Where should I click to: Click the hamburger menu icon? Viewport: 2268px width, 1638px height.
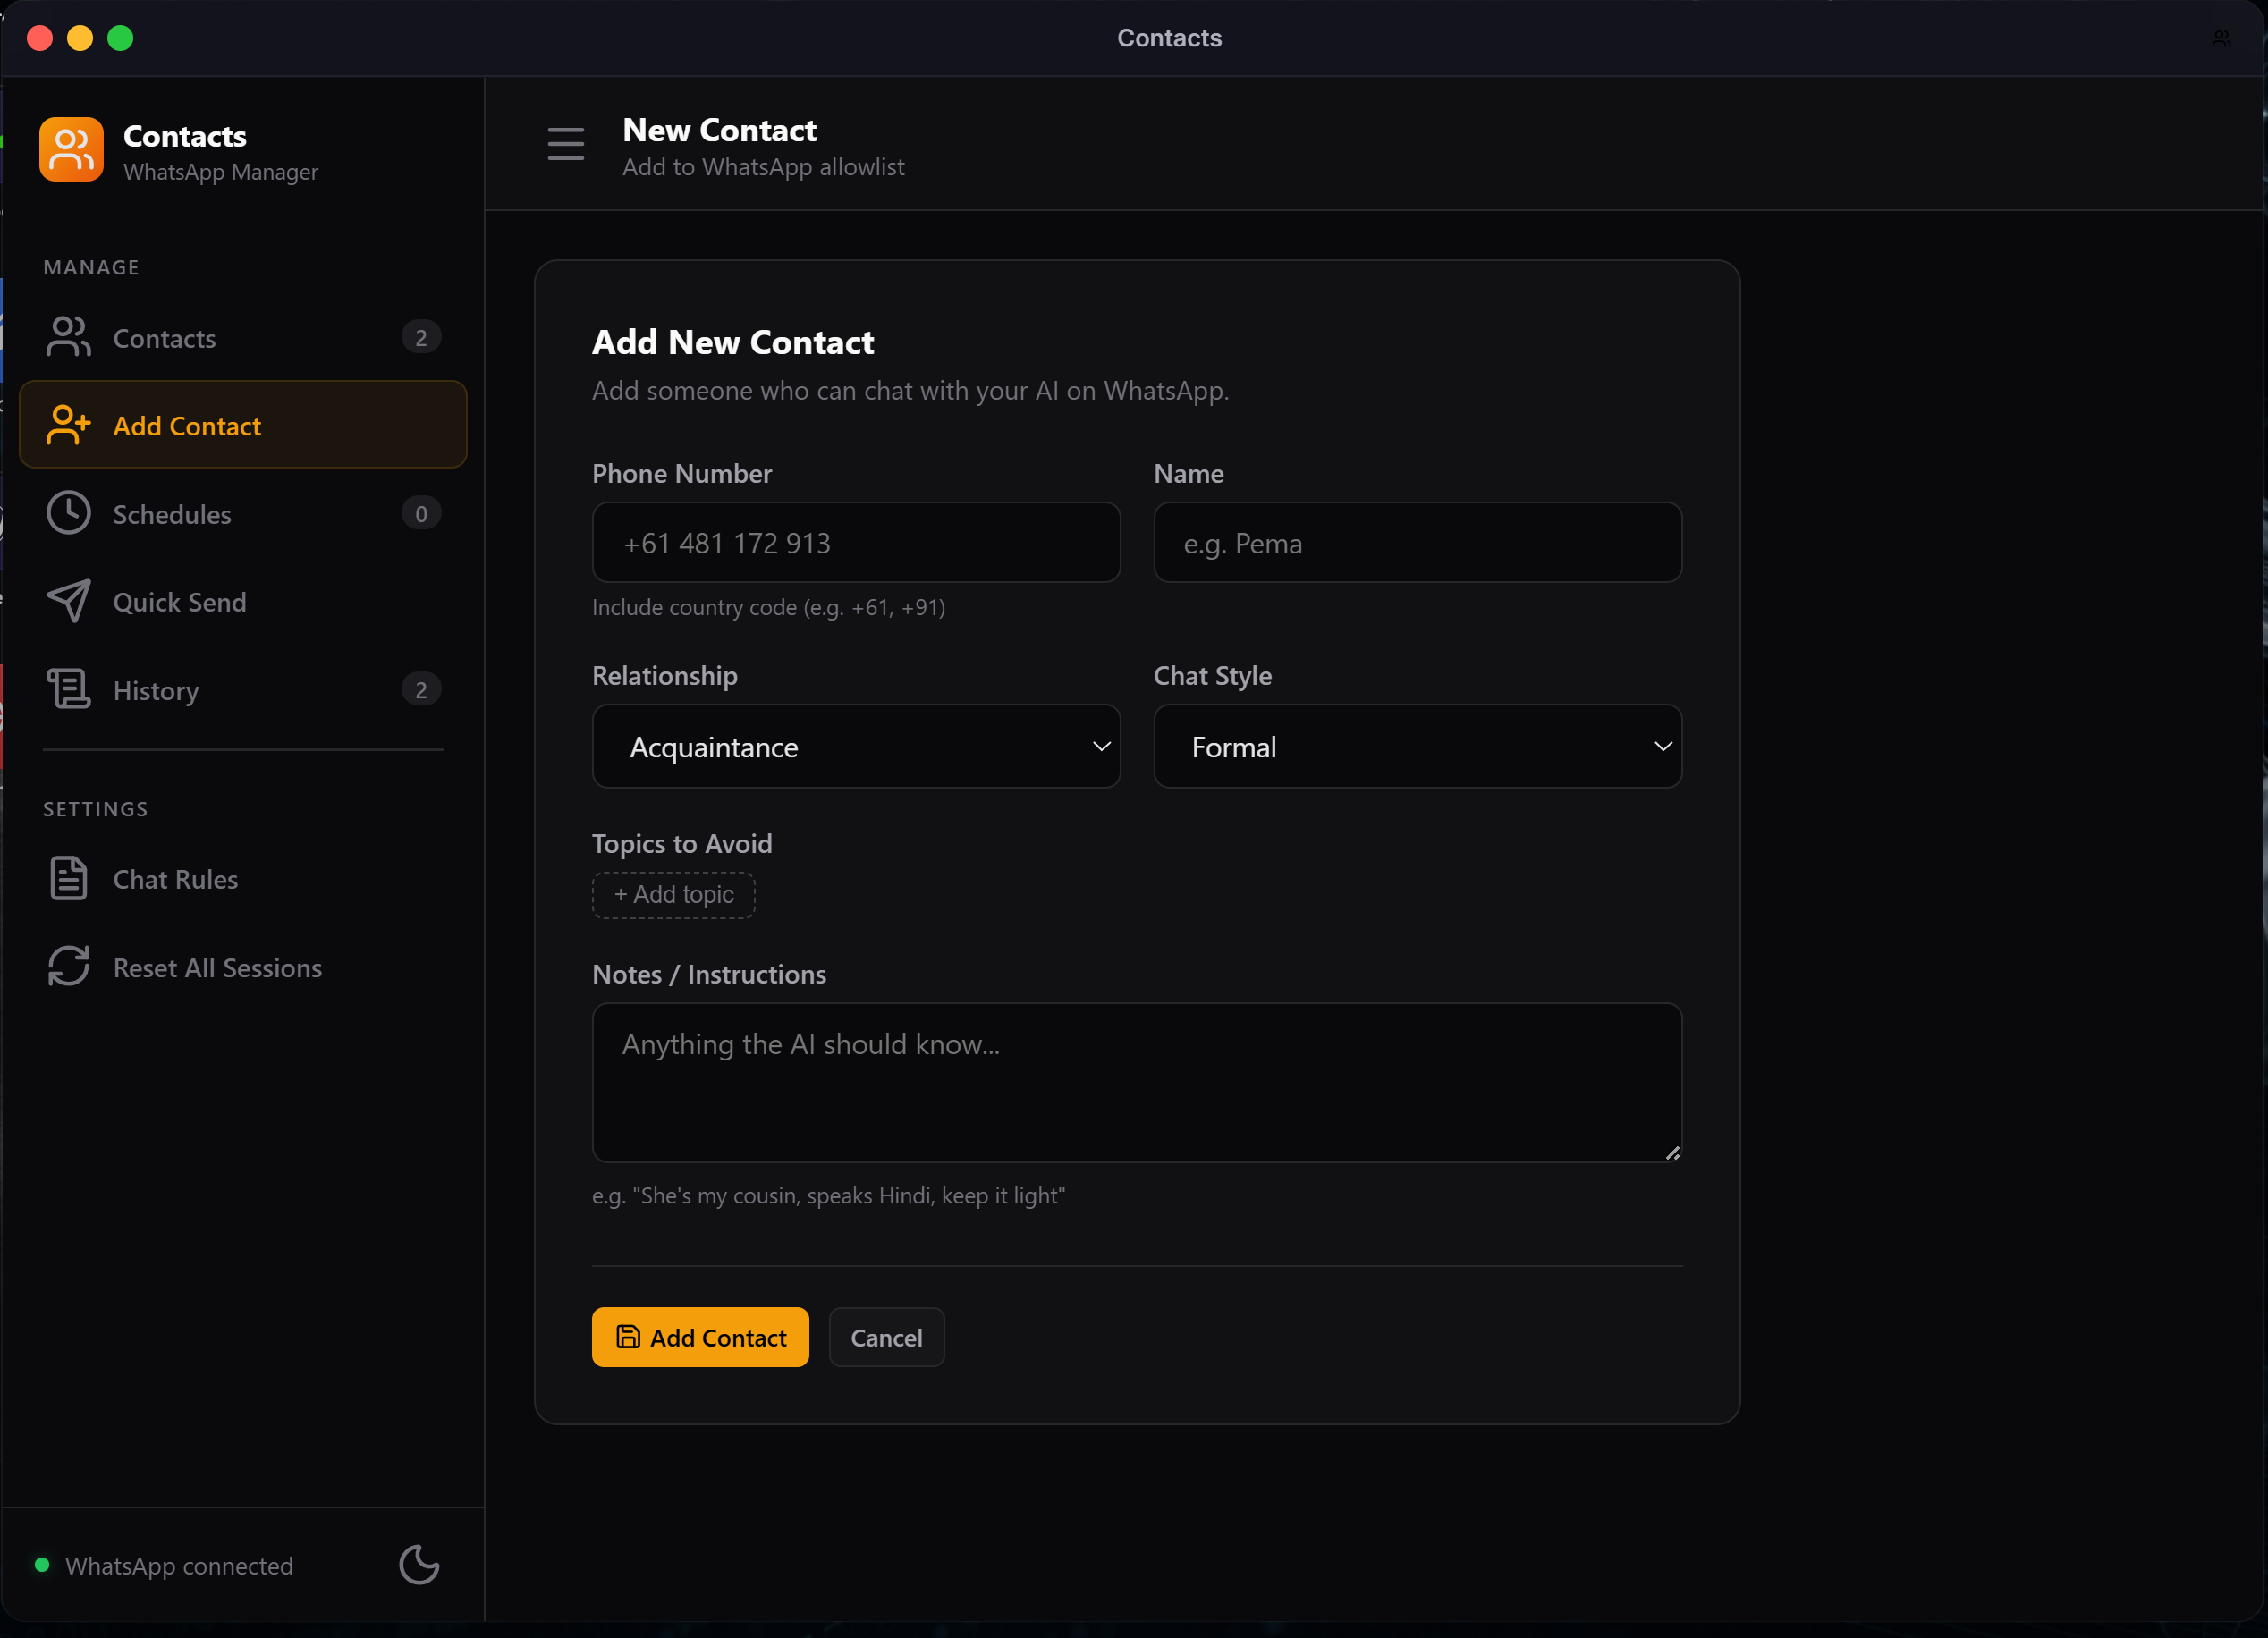(565, 144)
